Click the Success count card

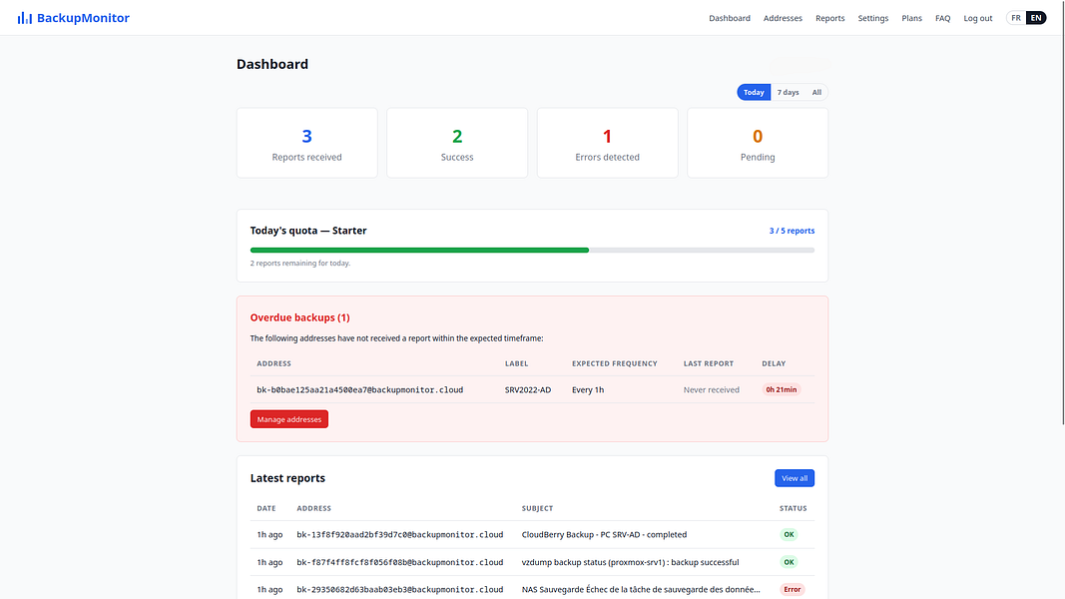point(457,143)
